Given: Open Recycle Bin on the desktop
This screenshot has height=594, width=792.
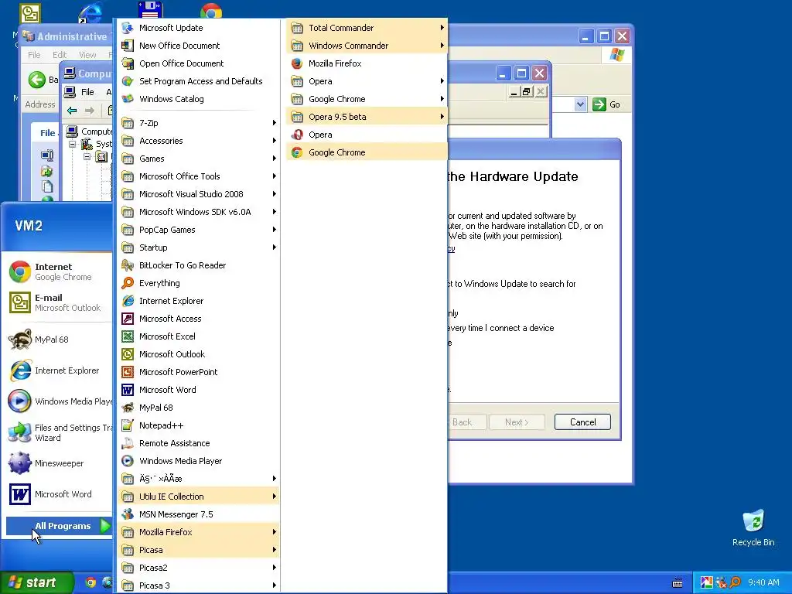Looking at the screenshot, I should click(753, 527).
